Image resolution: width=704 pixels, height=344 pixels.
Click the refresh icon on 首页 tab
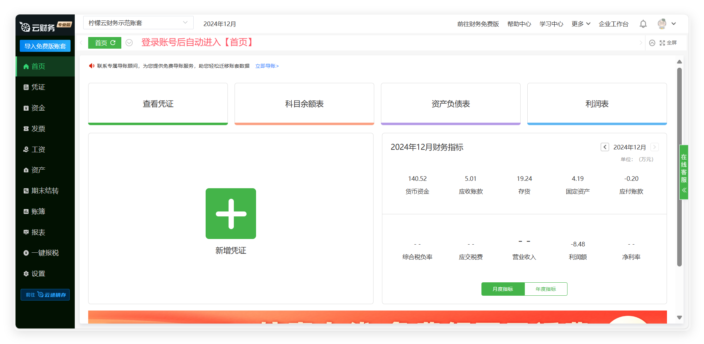113,43
